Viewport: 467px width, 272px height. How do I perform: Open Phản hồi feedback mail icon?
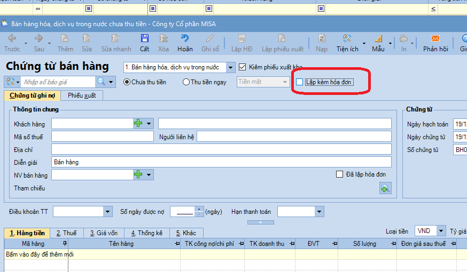tap(435, 38)
